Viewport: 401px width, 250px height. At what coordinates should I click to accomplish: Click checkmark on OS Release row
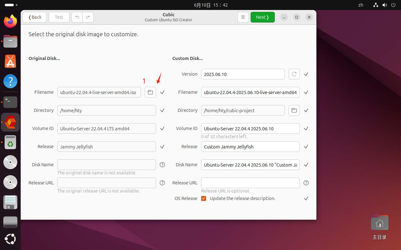pos(306,198)
